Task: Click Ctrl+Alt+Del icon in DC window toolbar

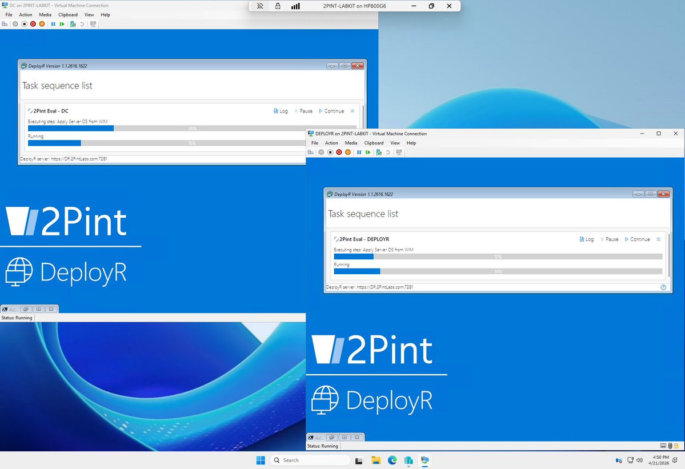Action: (5, 24)
